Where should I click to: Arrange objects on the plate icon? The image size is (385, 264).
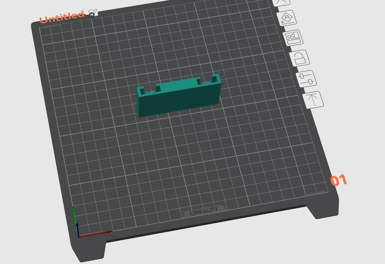293,38
